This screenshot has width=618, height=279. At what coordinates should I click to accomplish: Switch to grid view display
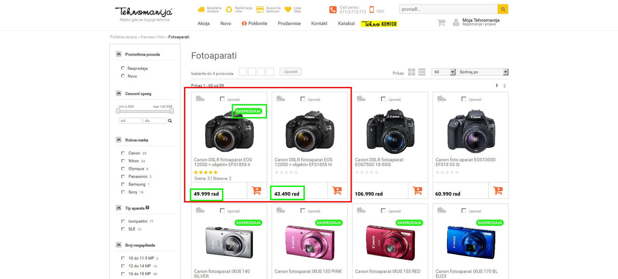411,72
